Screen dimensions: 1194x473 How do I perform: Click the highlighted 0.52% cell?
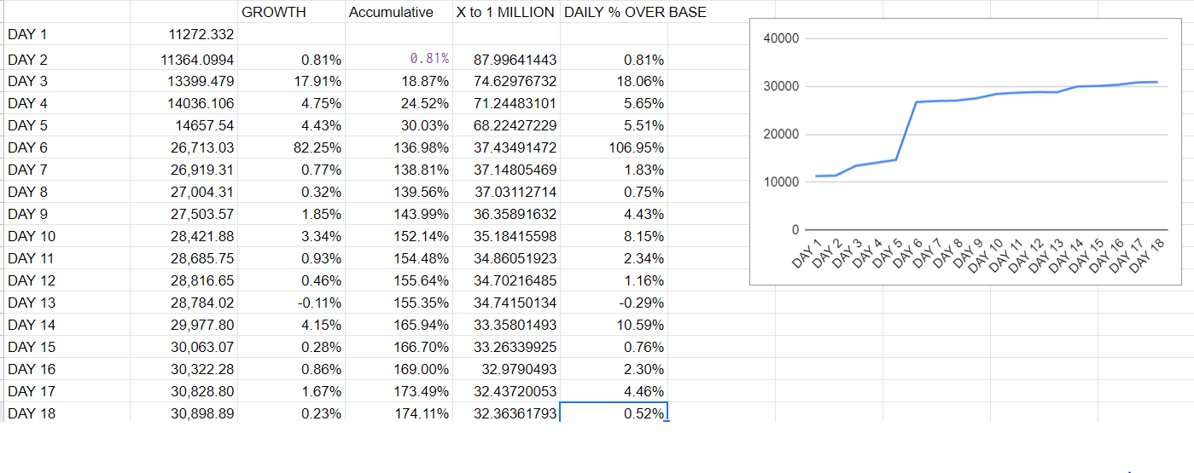pos(614,413)
